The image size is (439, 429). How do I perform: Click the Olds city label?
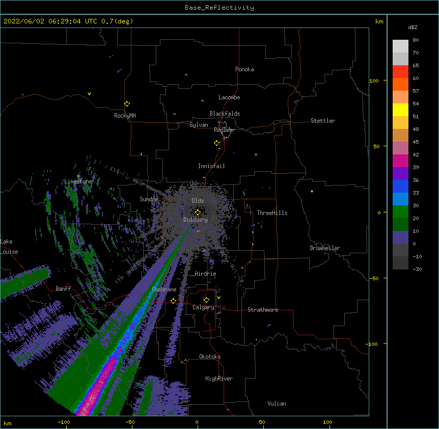(198, 201)
